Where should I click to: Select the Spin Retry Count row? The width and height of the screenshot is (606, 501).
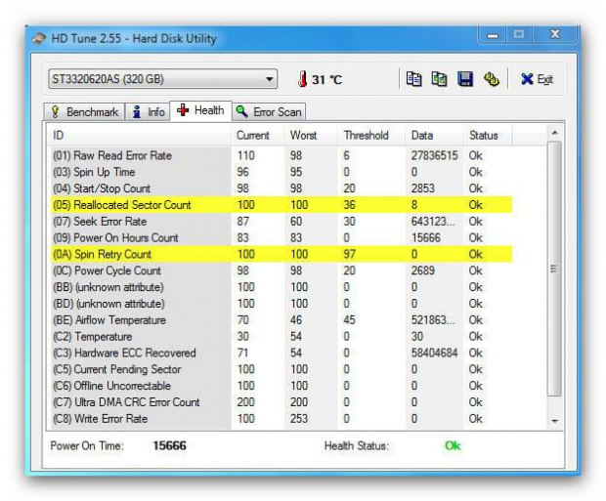(281, 254)
